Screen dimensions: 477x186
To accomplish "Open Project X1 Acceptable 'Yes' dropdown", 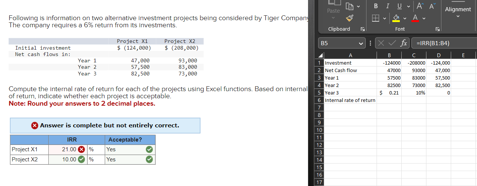I will tap(130, 149).
